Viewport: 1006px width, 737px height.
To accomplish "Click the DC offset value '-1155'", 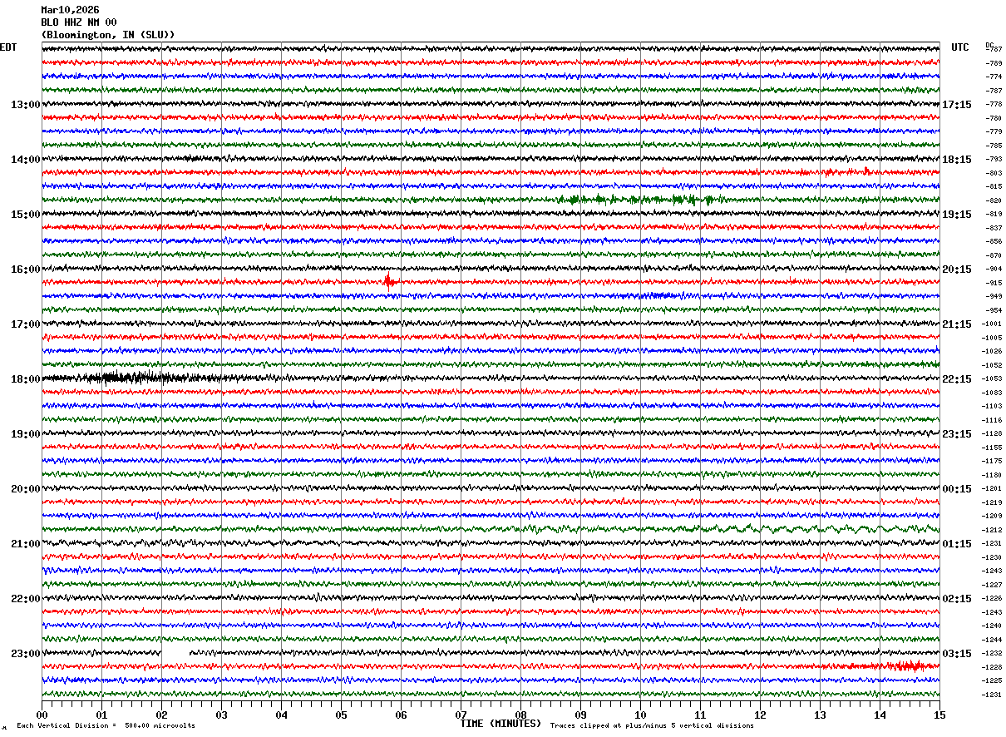I will tap(992, 448).
